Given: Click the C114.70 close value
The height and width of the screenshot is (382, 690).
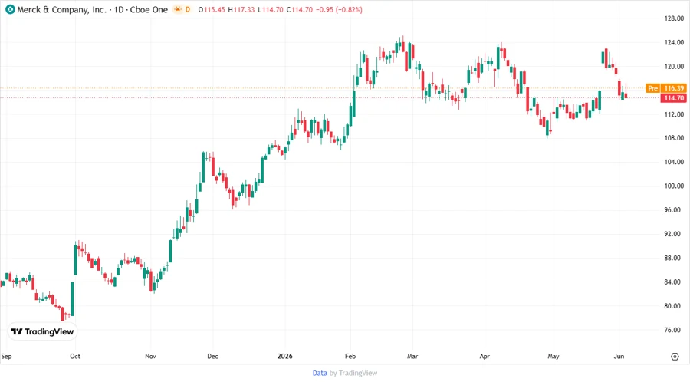Looking at the screenshot, I should (x=299, y=10).
